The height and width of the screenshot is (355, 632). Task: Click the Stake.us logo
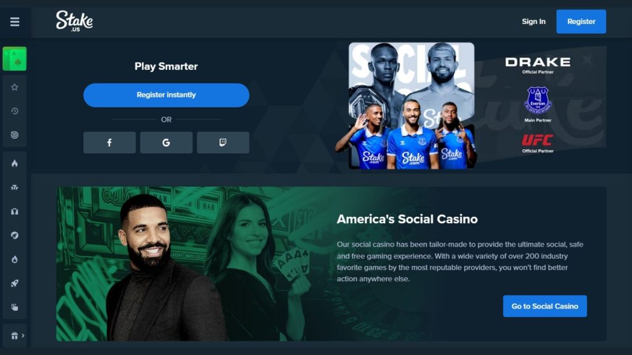[x=74, y=21]
